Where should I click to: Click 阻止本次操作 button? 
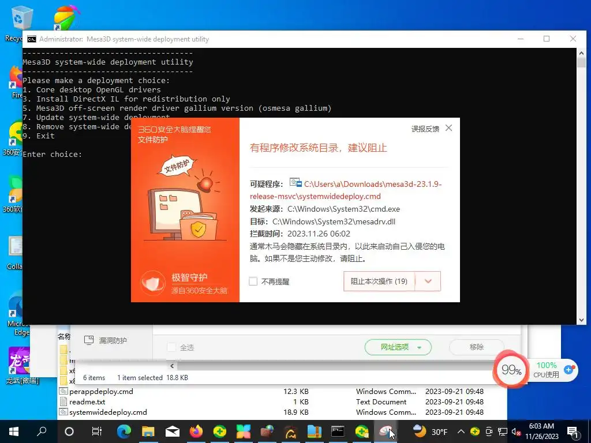point(379,281)
